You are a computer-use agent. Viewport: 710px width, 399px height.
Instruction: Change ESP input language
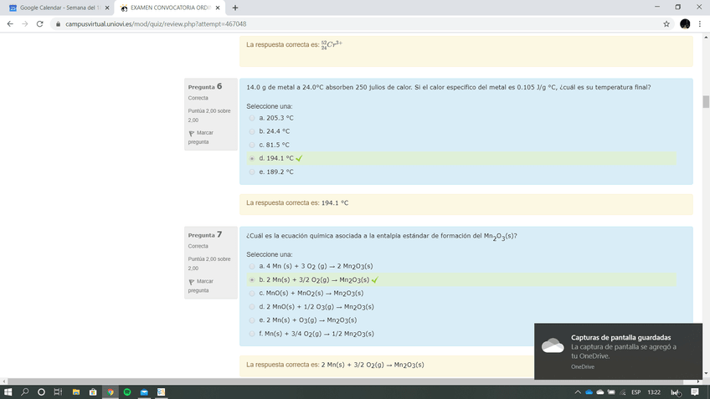[x=636, y=392]
